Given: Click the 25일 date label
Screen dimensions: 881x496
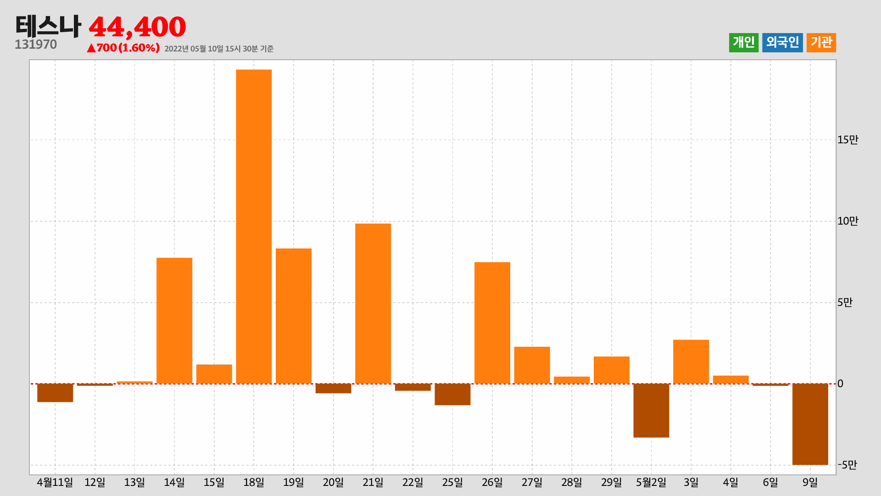Looking at the screenshot, I should [x=452, y=482].
